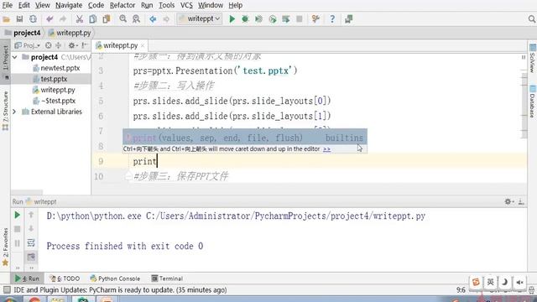Click the Save All toolbar icon
This screenshot has height=302, width=537.
[x=19, y=19]
